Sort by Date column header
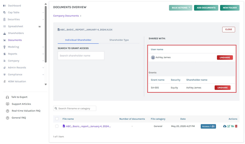This screenshot has width=245, height=144. [x=183, y=119]
